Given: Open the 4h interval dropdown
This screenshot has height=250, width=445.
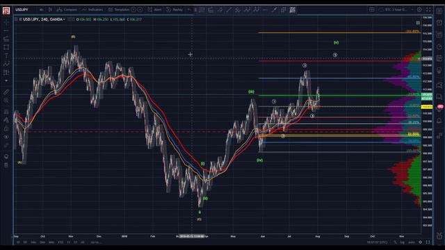Looking at the screenshot, I should point(42,10).
